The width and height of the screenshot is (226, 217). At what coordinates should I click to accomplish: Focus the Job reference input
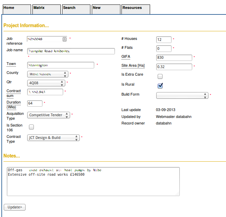click(47, 39)
